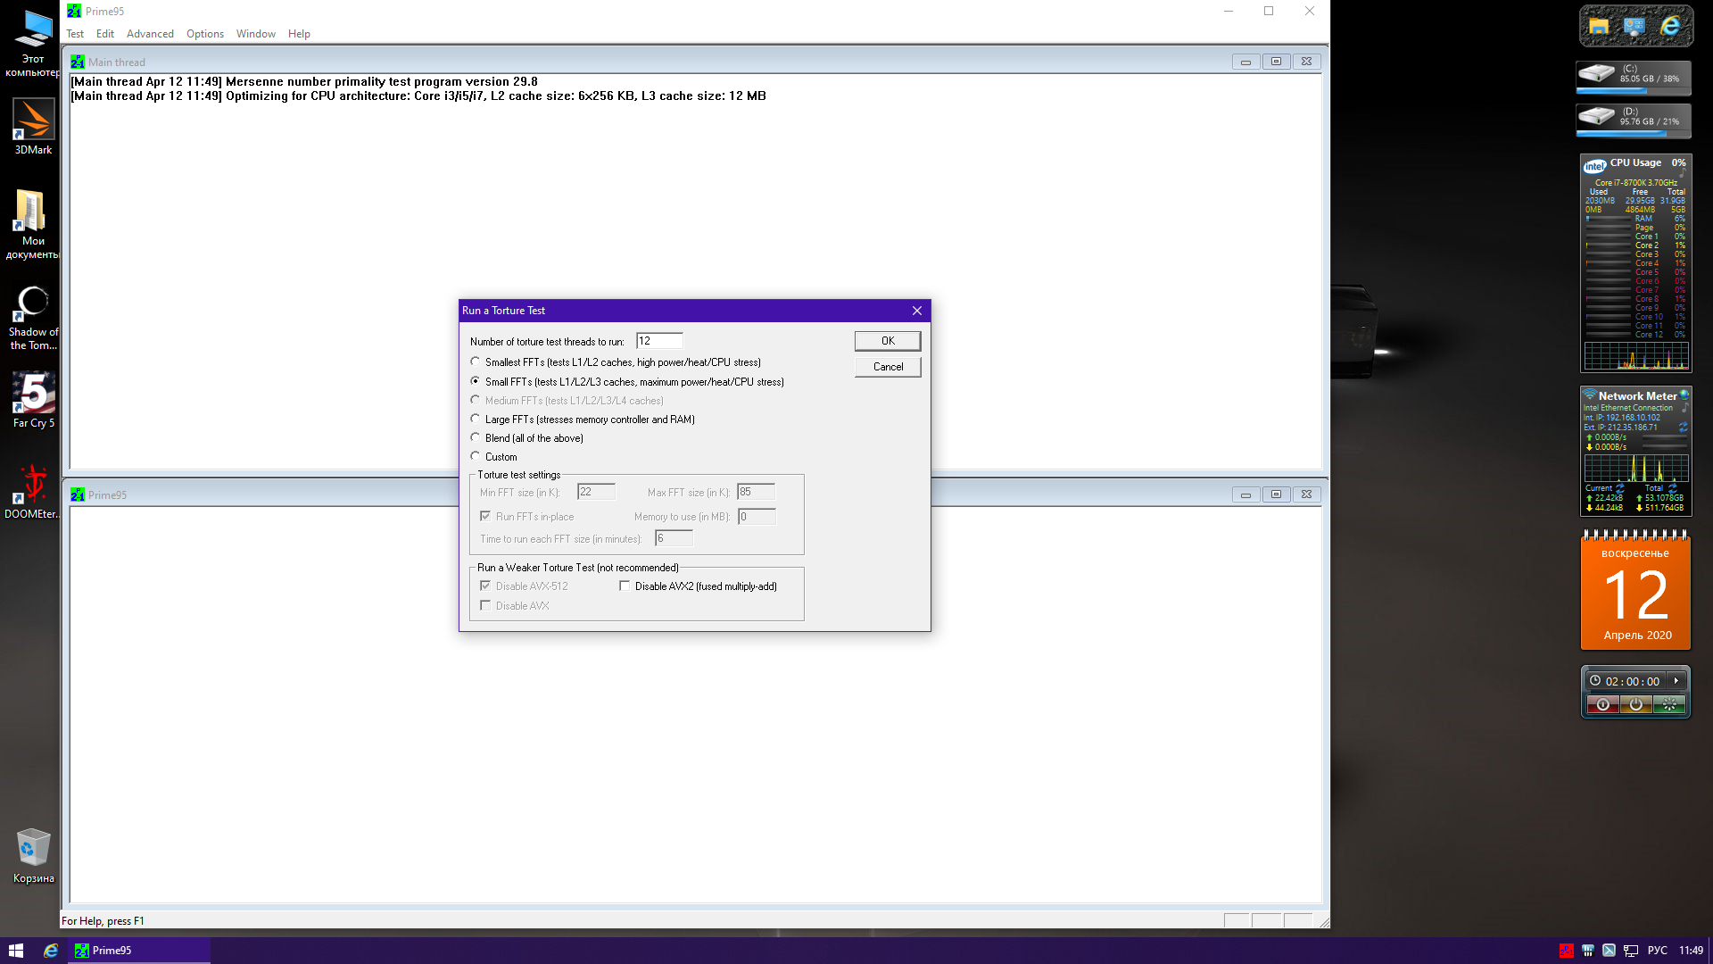This screenshot has height=964, width=1713.
Task: Click the Control Panel launcher gadget icon
Action: 1634,27
